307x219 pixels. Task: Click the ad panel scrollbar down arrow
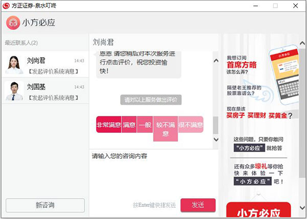(x=302, y=207)
